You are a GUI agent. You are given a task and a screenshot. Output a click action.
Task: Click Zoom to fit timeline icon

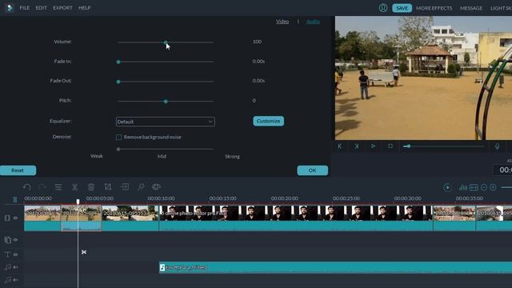[x=474, y=187]
